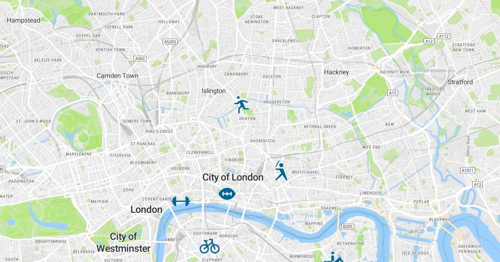
Task: Click the Shoreditch neighborhood label
Action: [x=262, y=141]
